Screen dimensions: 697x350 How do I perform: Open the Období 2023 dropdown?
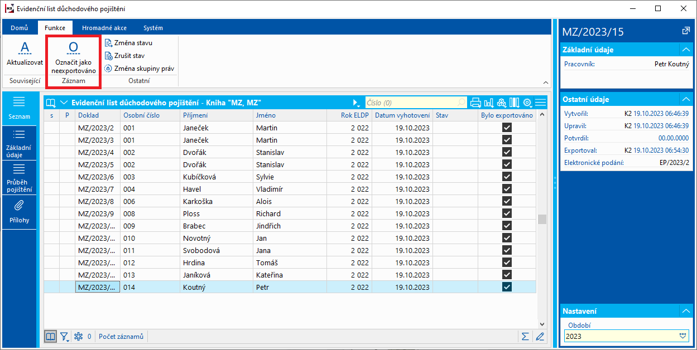(x=682, y=336)
